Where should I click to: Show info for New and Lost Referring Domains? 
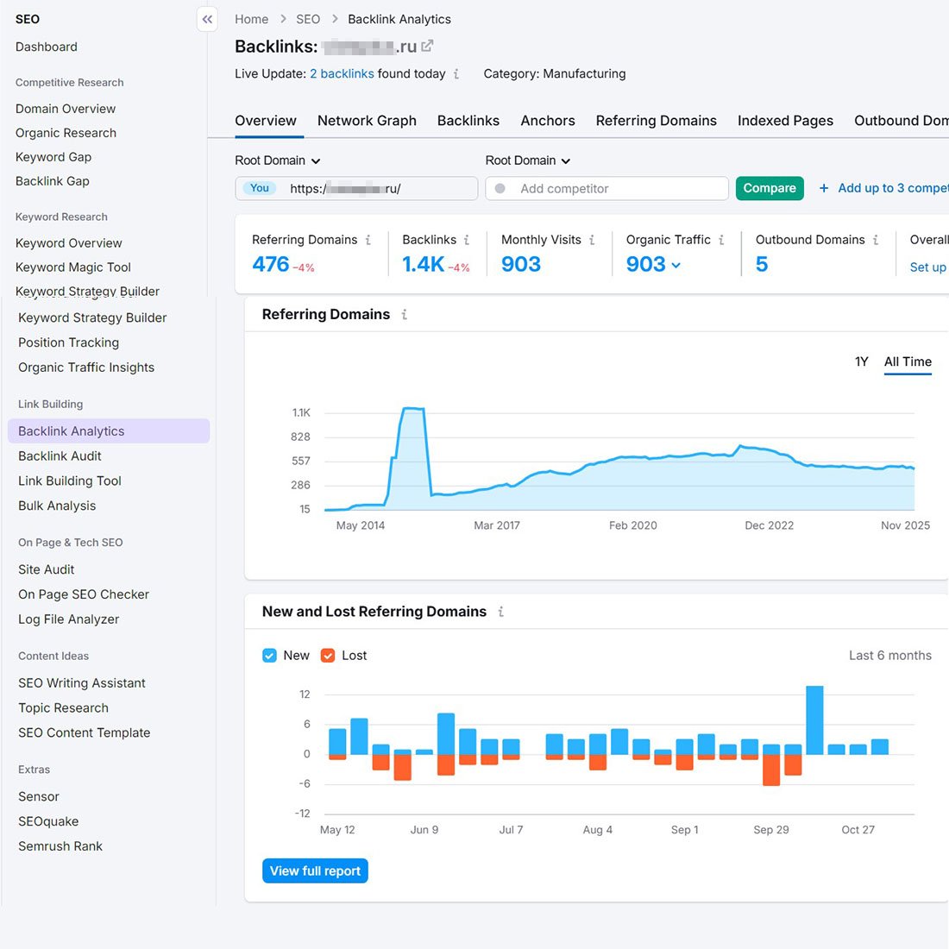coord(500,612)
